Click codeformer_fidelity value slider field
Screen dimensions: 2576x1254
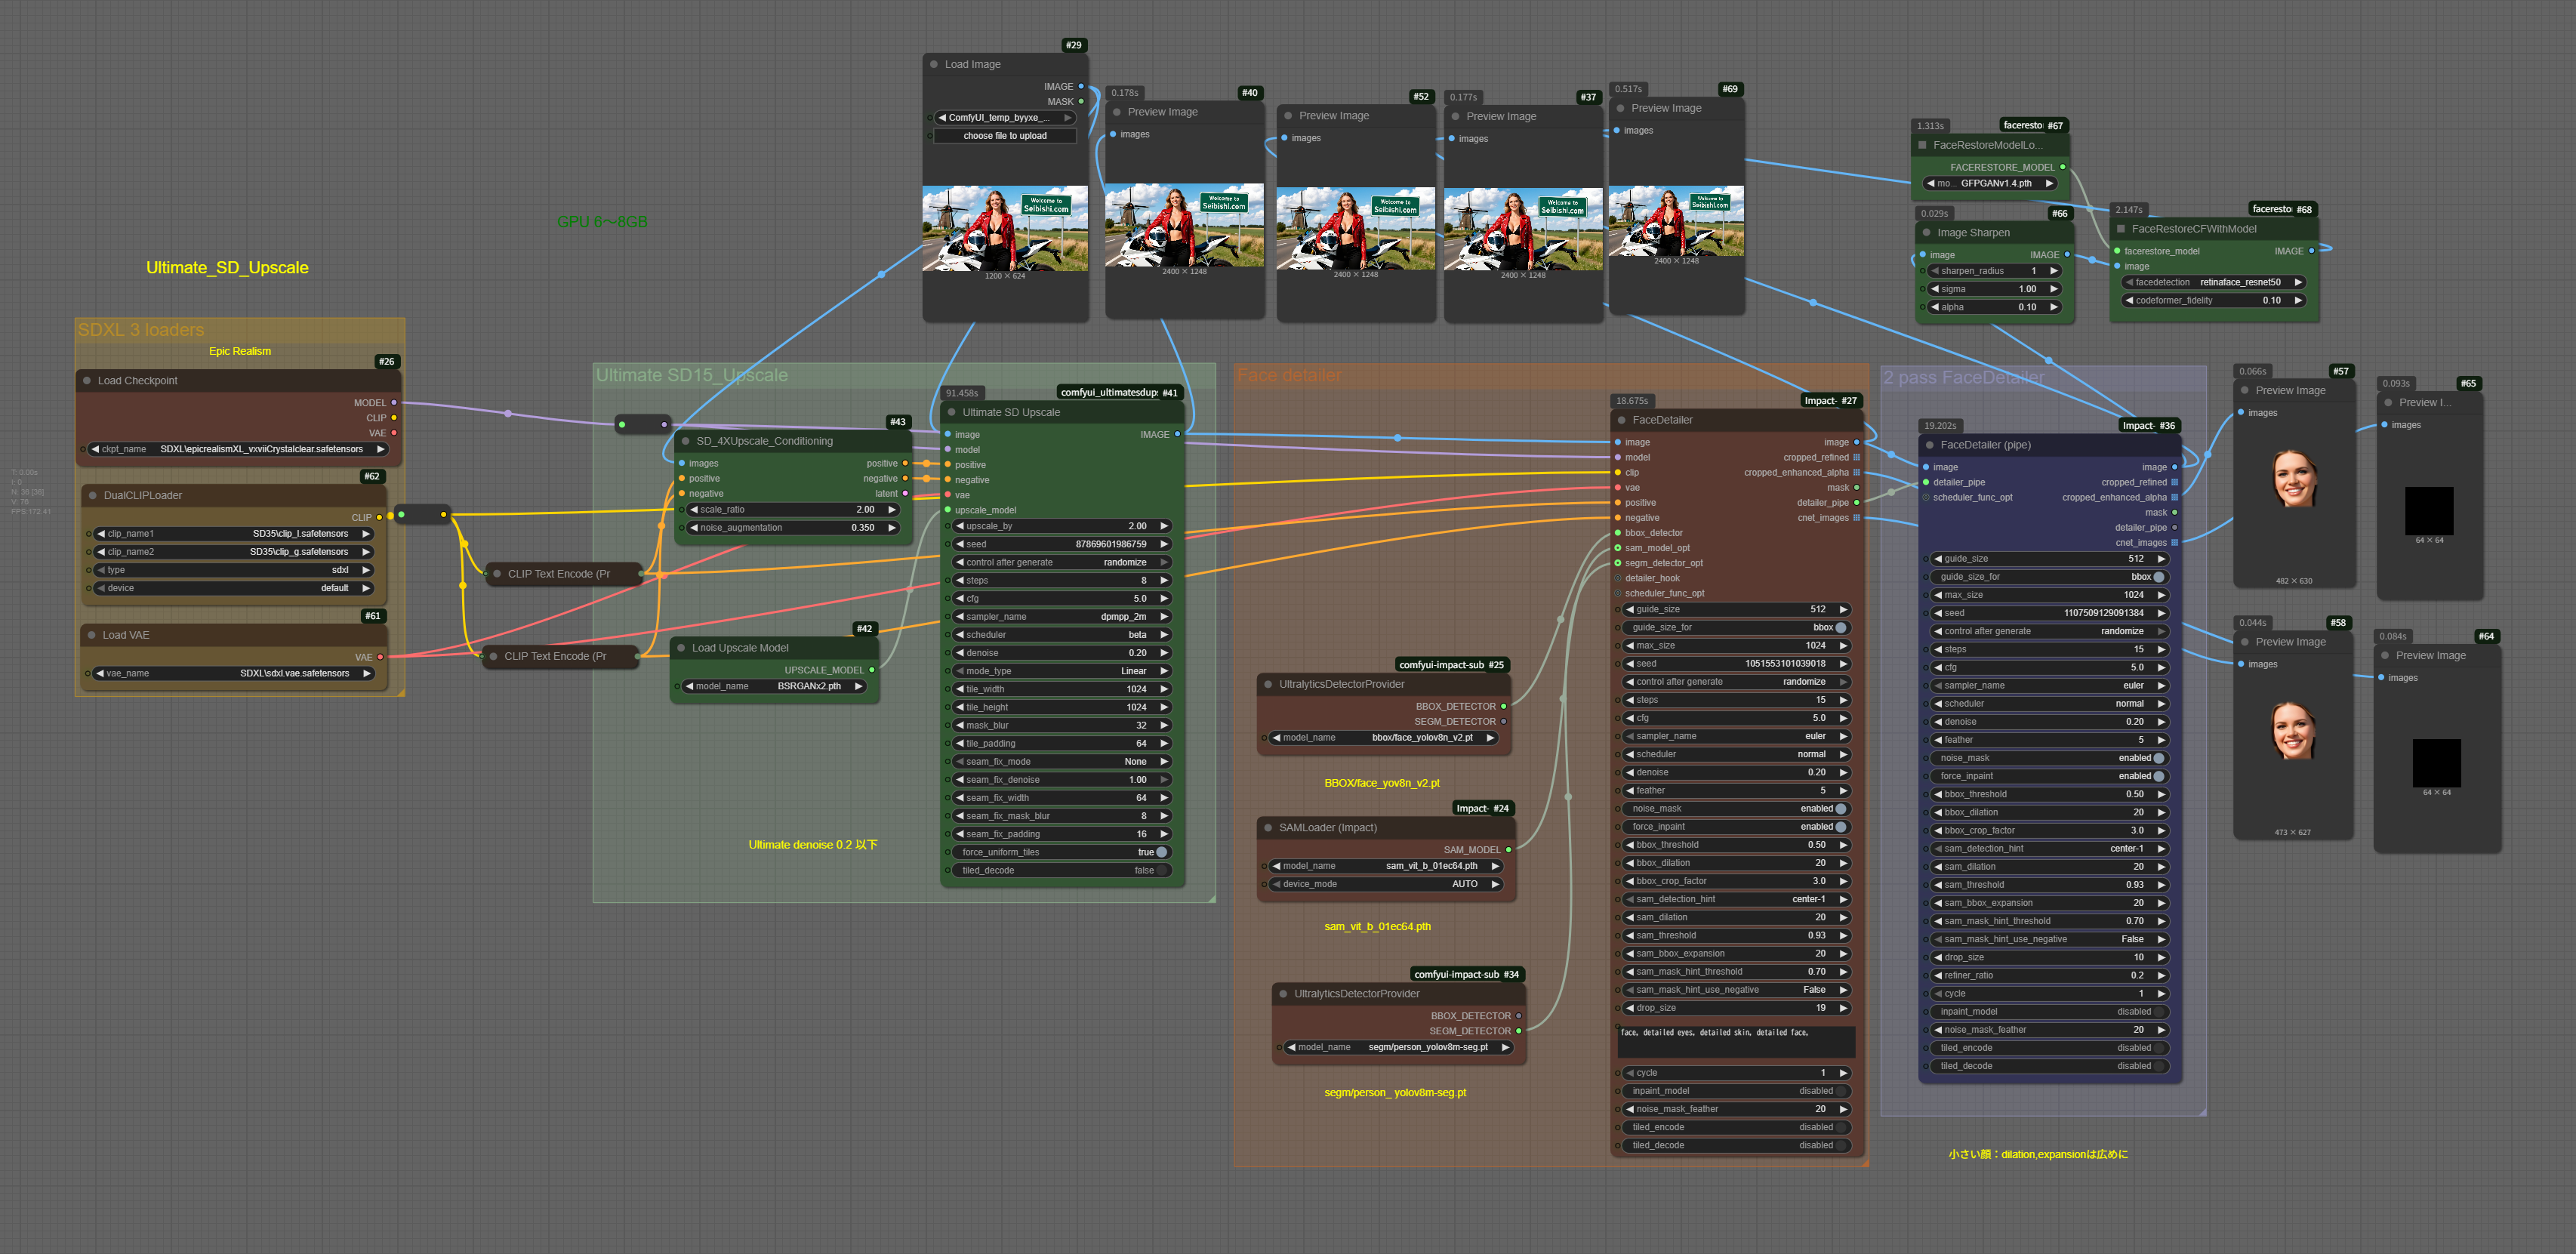(x=2214, y=300)
